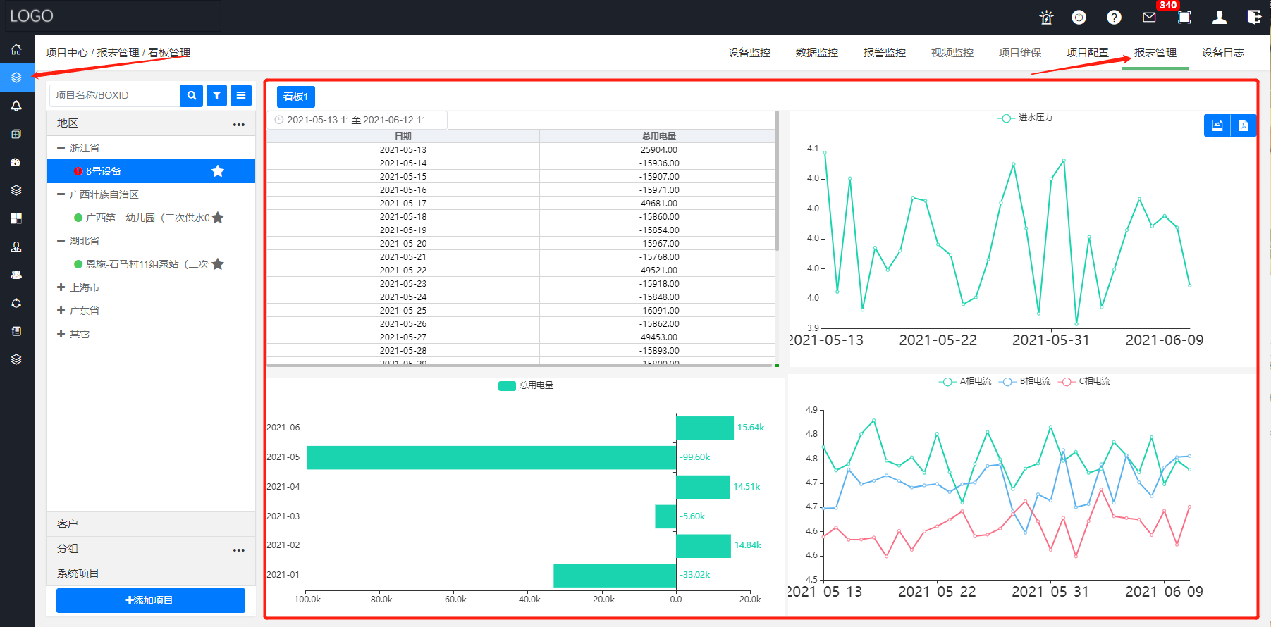This screenshot has height=627, width=1271.
Task: Go to home icon in left sidebar
Action: pos(16,49)
